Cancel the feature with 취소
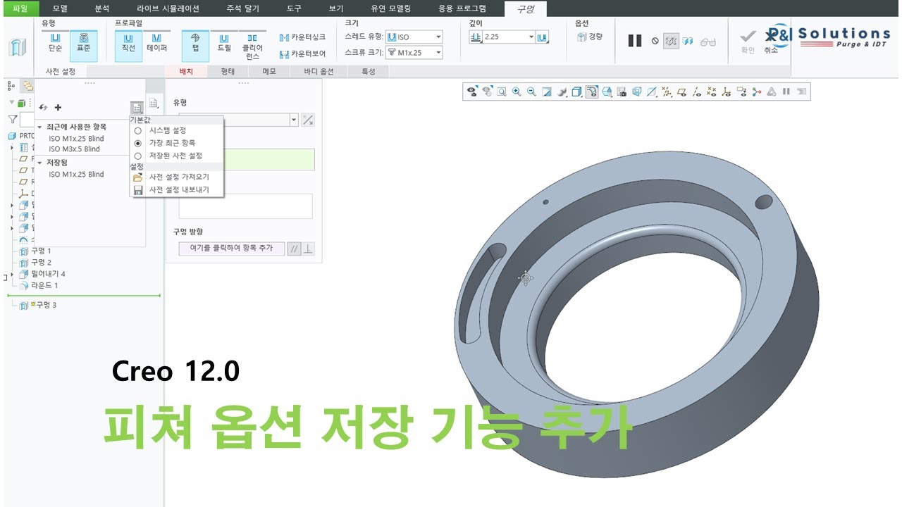Image resolution: width=902 pixels, height=507 pixels. click(771, 42)
